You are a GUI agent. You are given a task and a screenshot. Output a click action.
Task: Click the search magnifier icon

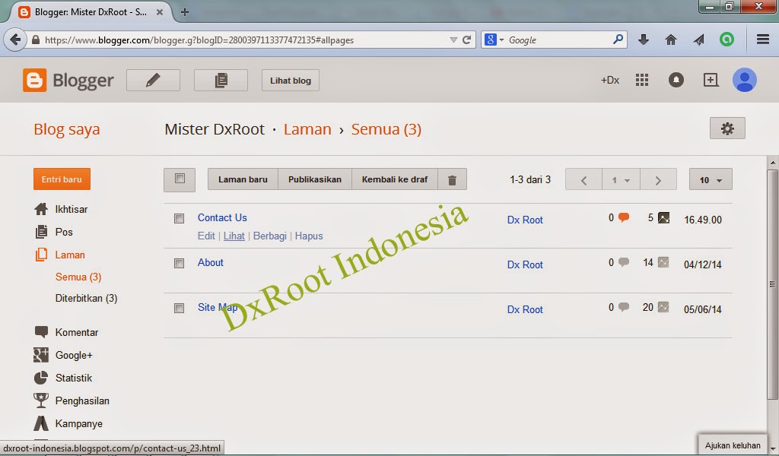point(618,40)
